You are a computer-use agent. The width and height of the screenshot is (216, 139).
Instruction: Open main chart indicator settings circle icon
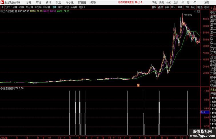(x=16, y=11)
